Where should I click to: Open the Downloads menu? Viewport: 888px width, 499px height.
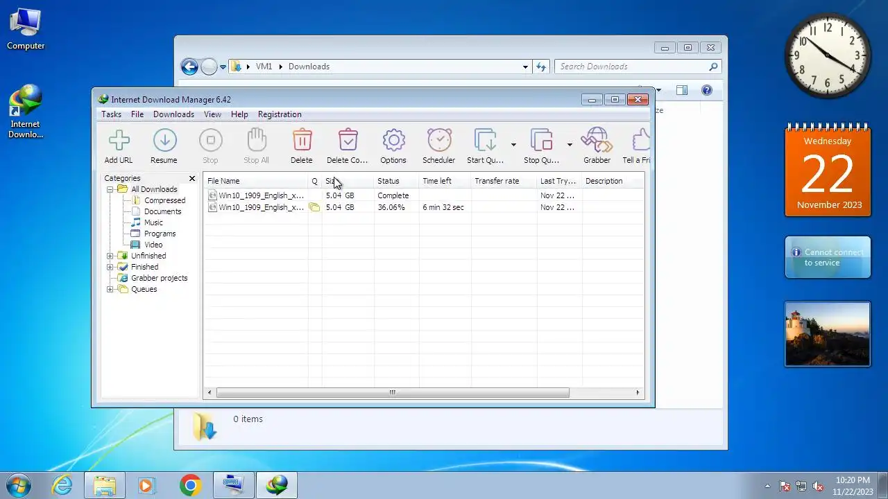tap(173, 114)
